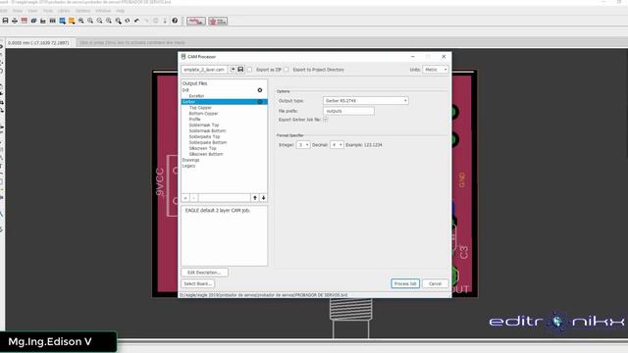Viewport: 628px width, 353px height.
Task: Close the CAM Processor dialog
Action: (x=444, y=57)
